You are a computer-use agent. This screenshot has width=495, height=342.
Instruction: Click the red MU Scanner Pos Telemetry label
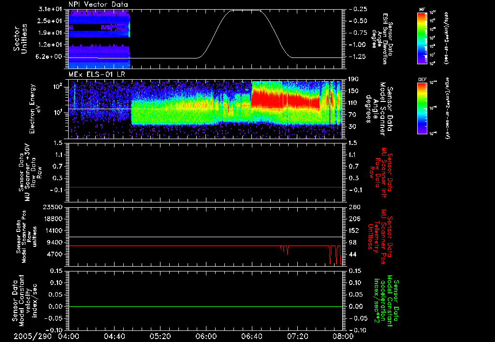pos(380,237)
